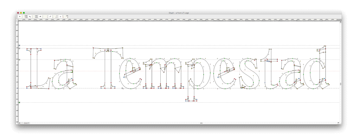Select the arrow pointer tool in the toolbar

tap(20, 17)
